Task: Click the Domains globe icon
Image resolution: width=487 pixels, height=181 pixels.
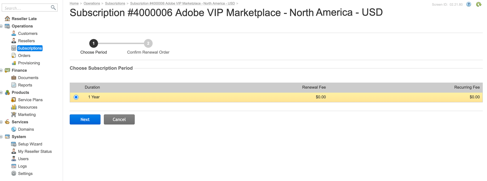Action: (14, 129)
